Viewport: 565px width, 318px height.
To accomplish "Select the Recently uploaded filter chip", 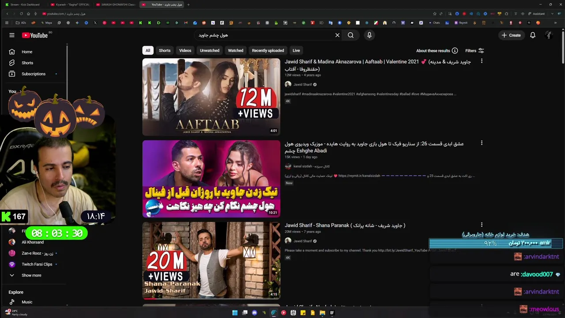I will coord(268,50).
